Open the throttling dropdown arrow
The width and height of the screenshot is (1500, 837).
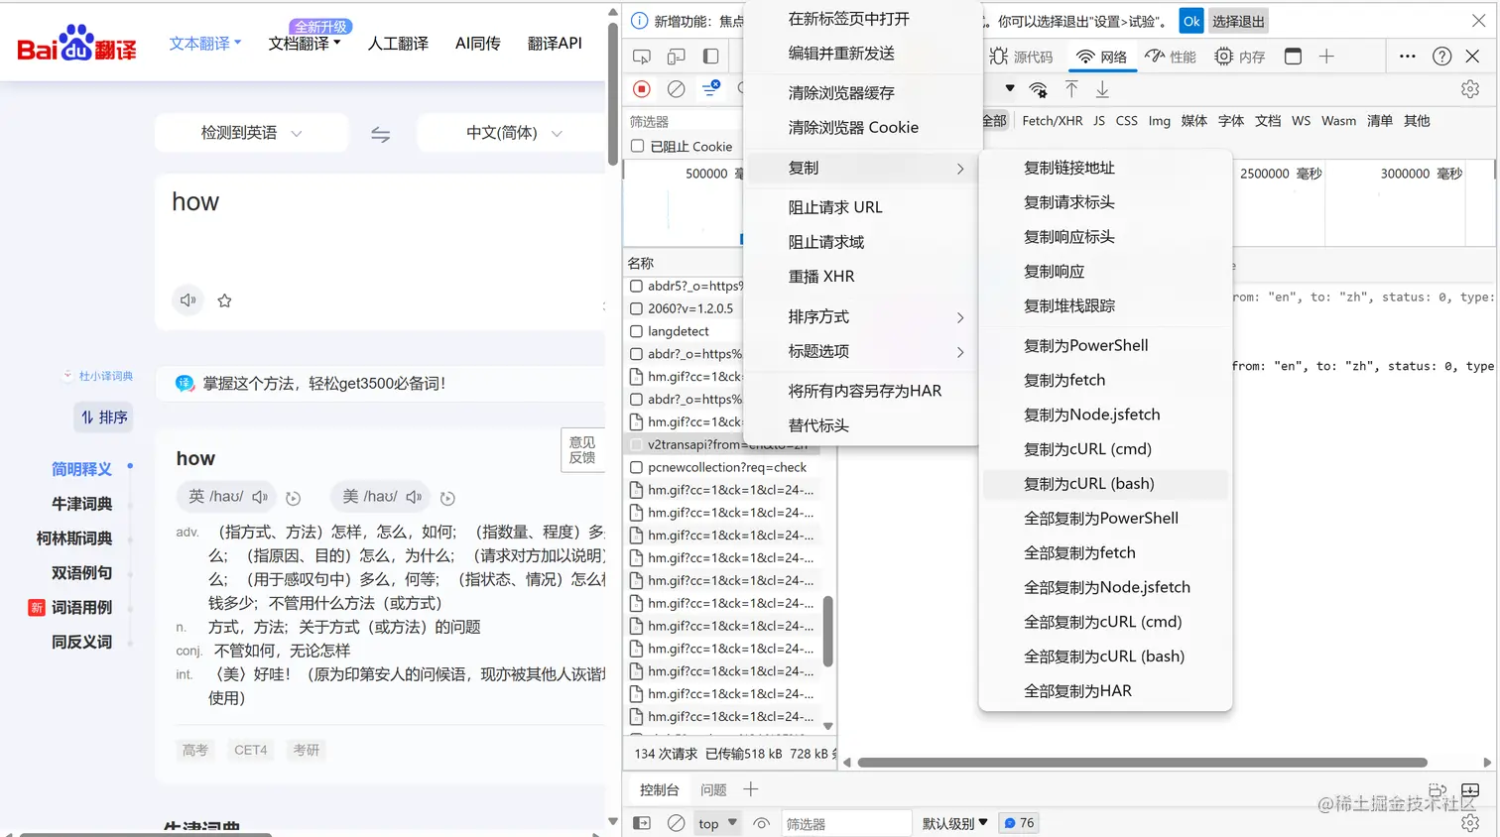[1010, 88]
